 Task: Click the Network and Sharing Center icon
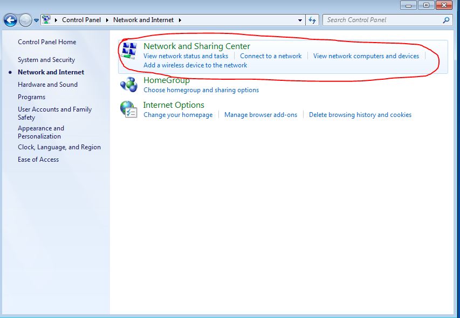[x=129, y=51]
